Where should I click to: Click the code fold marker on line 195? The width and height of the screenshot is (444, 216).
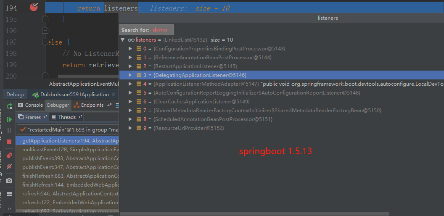[45, 19]
